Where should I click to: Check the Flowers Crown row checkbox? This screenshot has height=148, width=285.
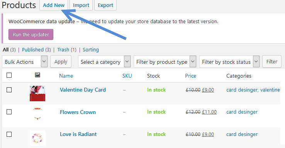(x=9, y=112)
